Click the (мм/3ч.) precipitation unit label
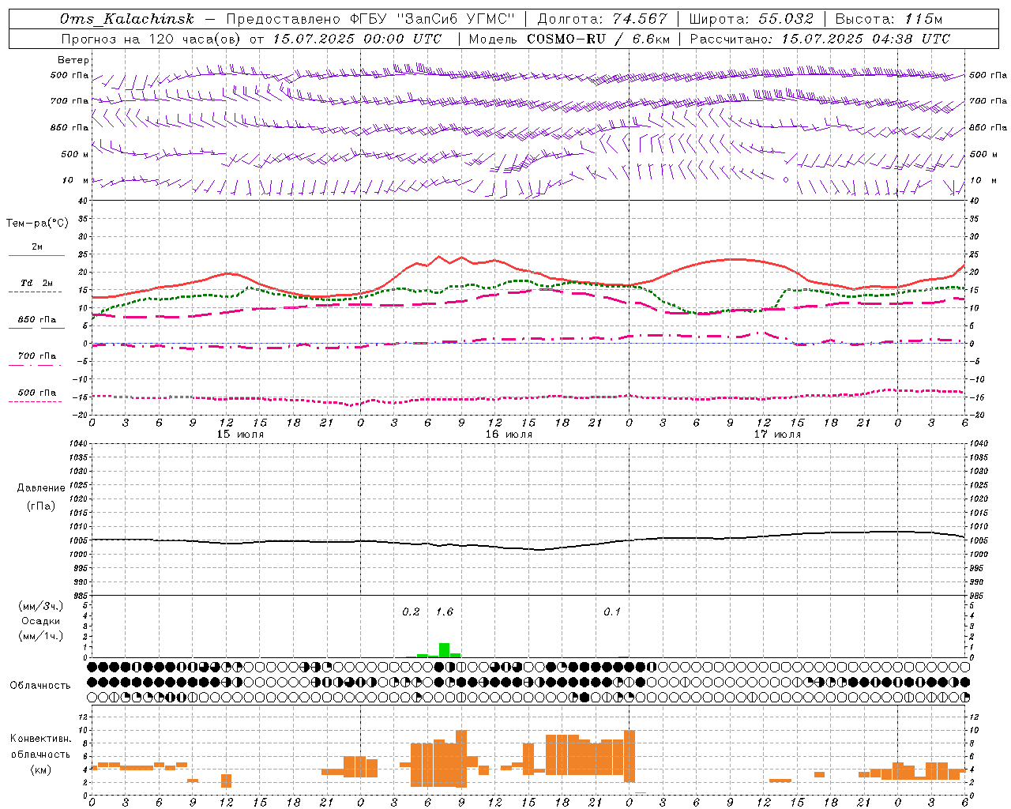This screenshot has width=1011, height=809. (x=40, y=606)
